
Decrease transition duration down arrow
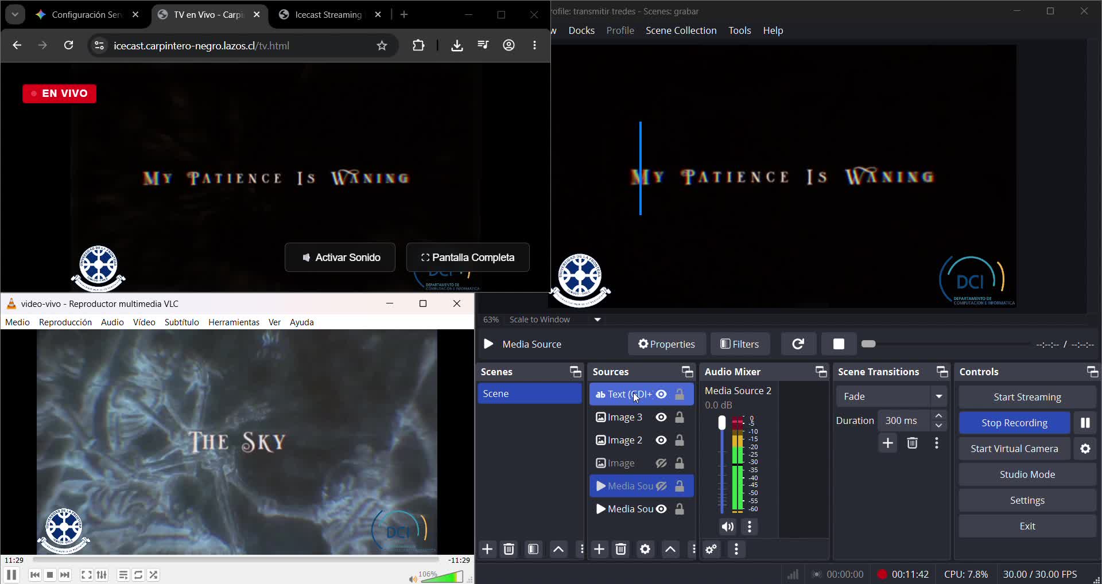click(x=939, y=426)
